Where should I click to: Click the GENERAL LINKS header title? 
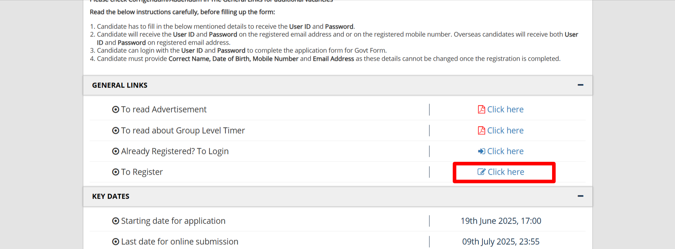[120, 85]
